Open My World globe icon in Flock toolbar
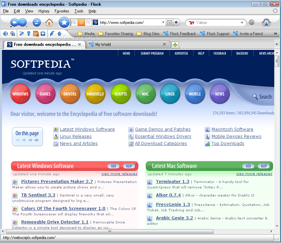Image resolution: width=281 pixels, height=243 pixels. coord(5,33)
